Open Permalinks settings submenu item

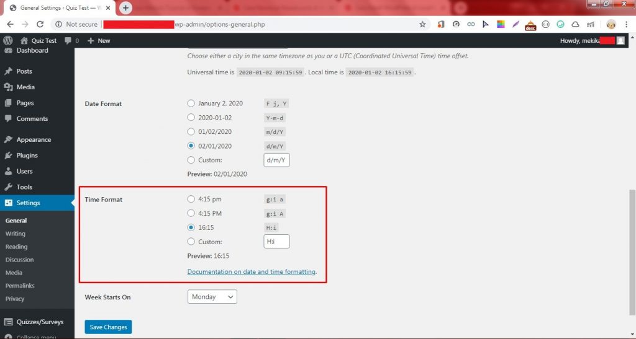coord(20,286)
